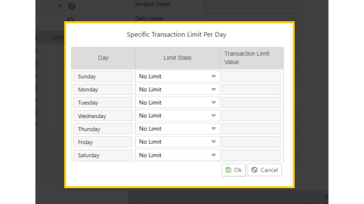Image resolution: width=364 pixels, height=204 pixels.
Task: Click the Limit State column header
Action: [177, 58]
